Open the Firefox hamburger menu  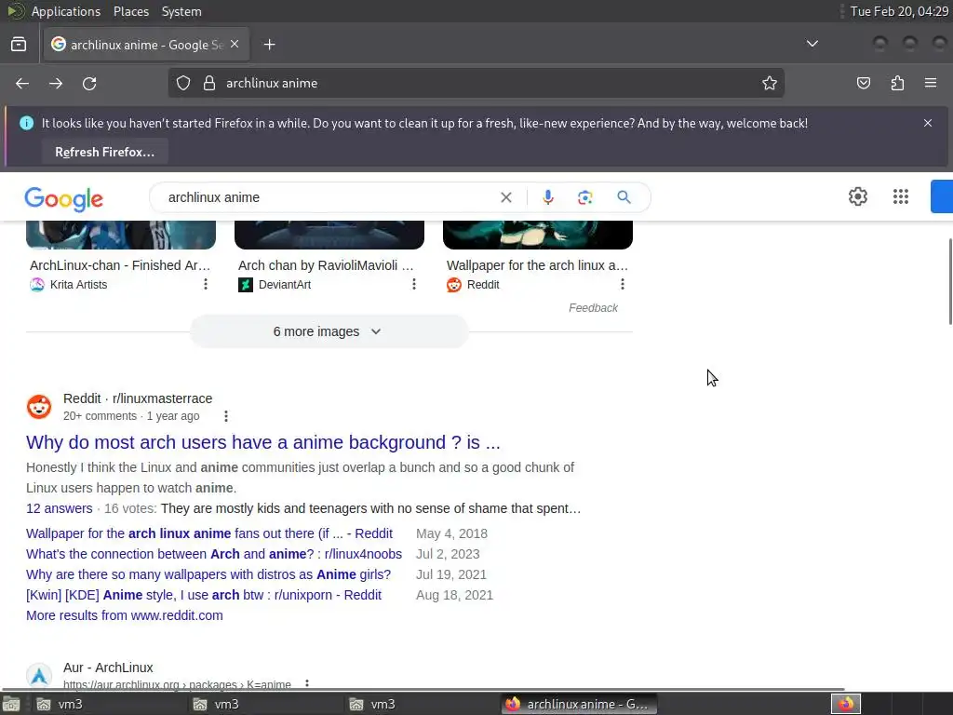coord(931,83)
